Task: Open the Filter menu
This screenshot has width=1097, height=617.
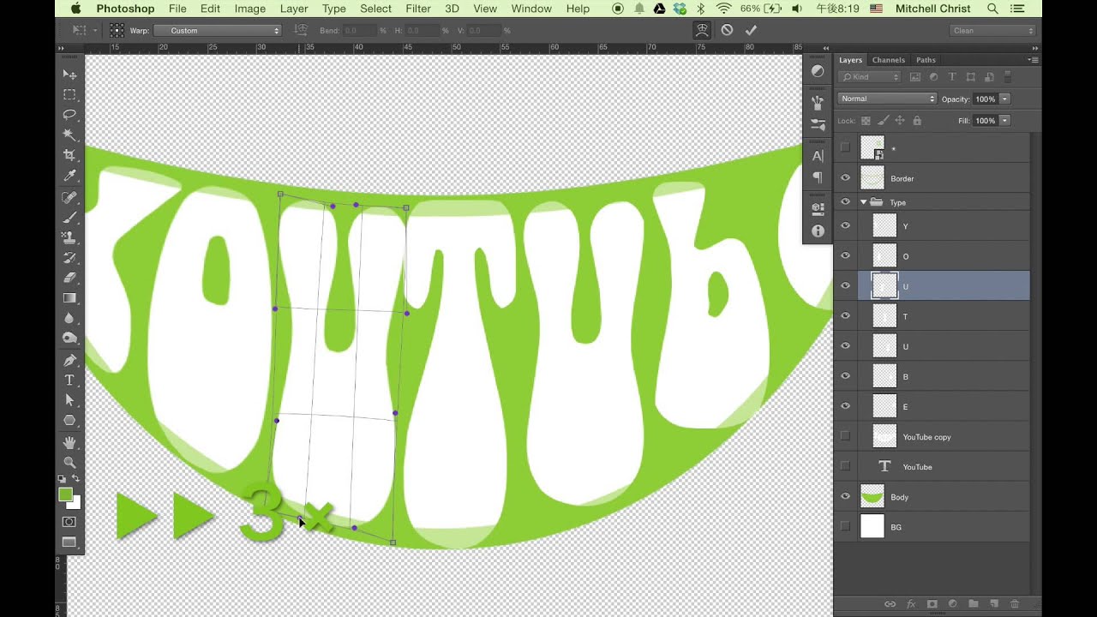Action: (418, 9)
